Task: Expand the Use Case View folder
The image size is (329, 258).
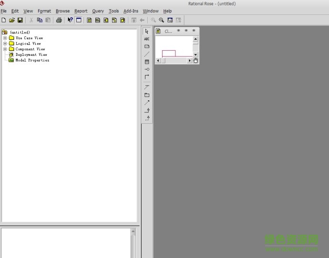Action: click(x=5, y=38)
